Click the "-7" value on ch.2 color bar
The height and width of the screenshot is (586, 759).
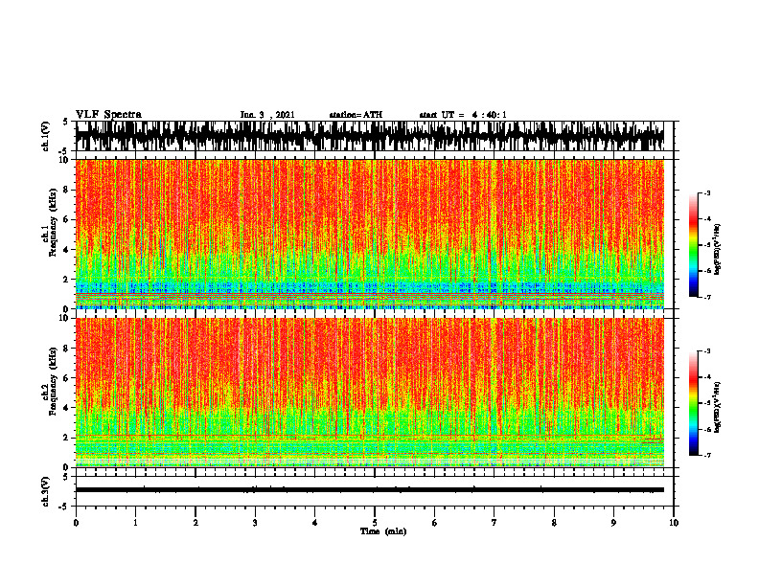pos(707,455)
